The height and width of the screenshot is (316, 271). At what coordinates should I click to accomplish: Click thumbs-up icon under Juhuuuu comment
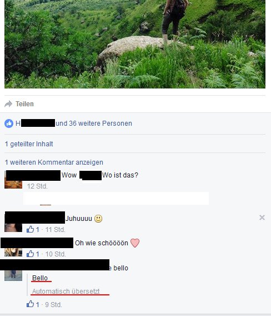(x=30, y=229)
